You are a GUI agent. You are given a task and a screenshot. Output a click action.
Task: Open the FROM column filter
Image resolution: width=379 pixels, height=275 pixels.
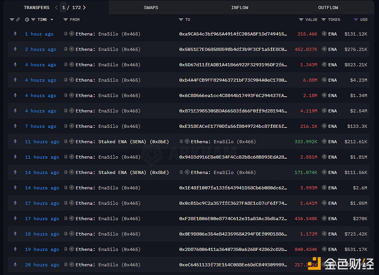click(x=65, y=20)
